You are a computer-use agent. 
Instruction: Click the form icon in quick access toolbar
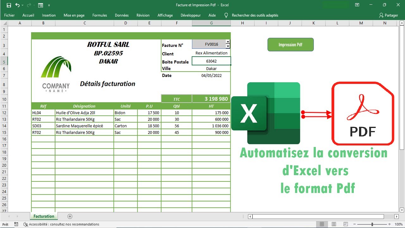click(x=40, y=5)
